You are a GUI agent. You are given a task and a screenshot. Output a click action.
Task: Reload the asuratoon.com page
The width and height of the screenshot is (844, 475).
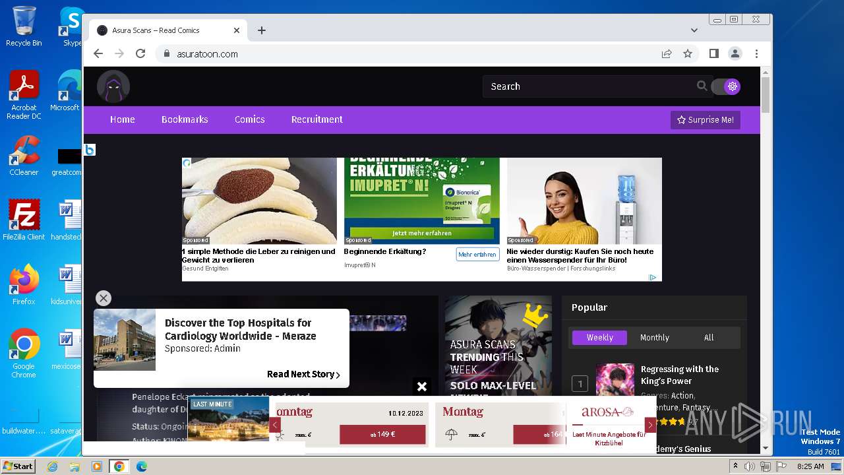pyautogui.click(x=140, y=54)
